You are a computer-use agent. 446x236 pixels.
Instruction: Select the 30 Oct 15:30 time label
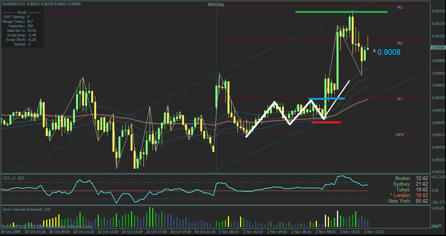click(132, 232)
